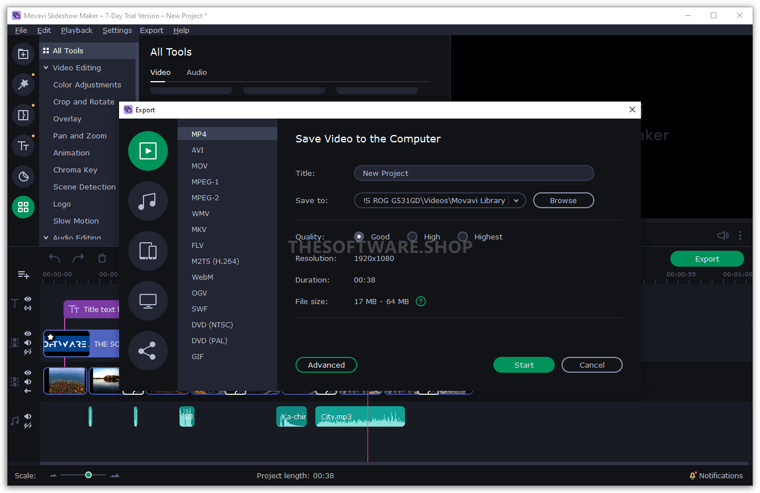The image size is (760, 493).
Task: Hide the title track with its eye toggle
Action: coord(27,299)
